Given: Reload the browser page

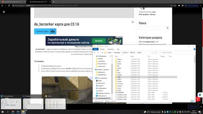Looking at the screenshot, I should point(9,6).
